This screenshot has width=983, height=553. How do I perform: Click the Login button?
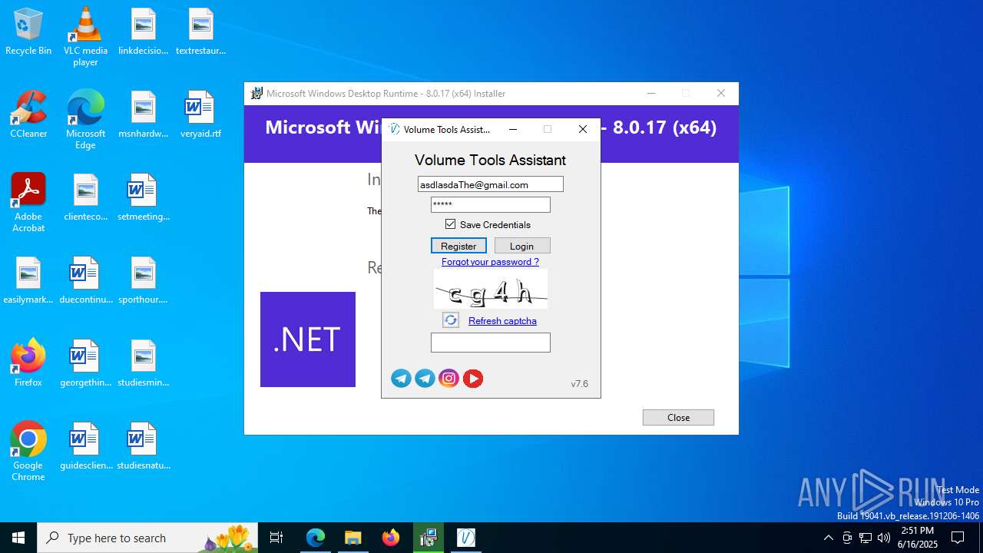click(x=522, y=246)
